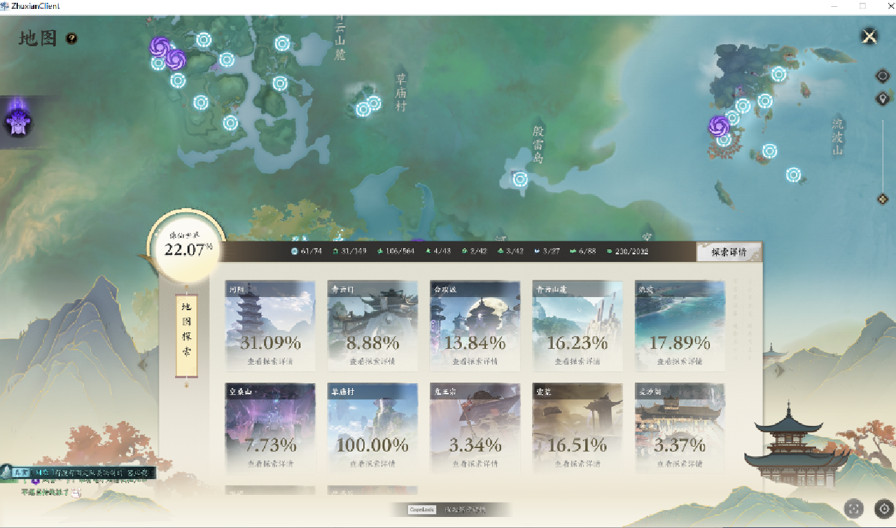Screen dimensions: 896x528
Task: Click the 流波山 label on the map
Action: coord(837,136)
